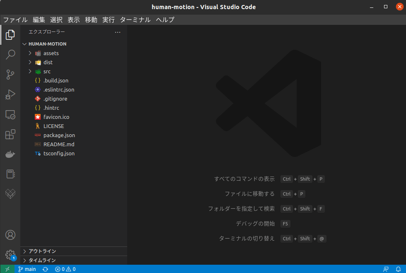Open the .eslintrc.json file
This screenshot has height=273, width=406.
tap(74, 89)
